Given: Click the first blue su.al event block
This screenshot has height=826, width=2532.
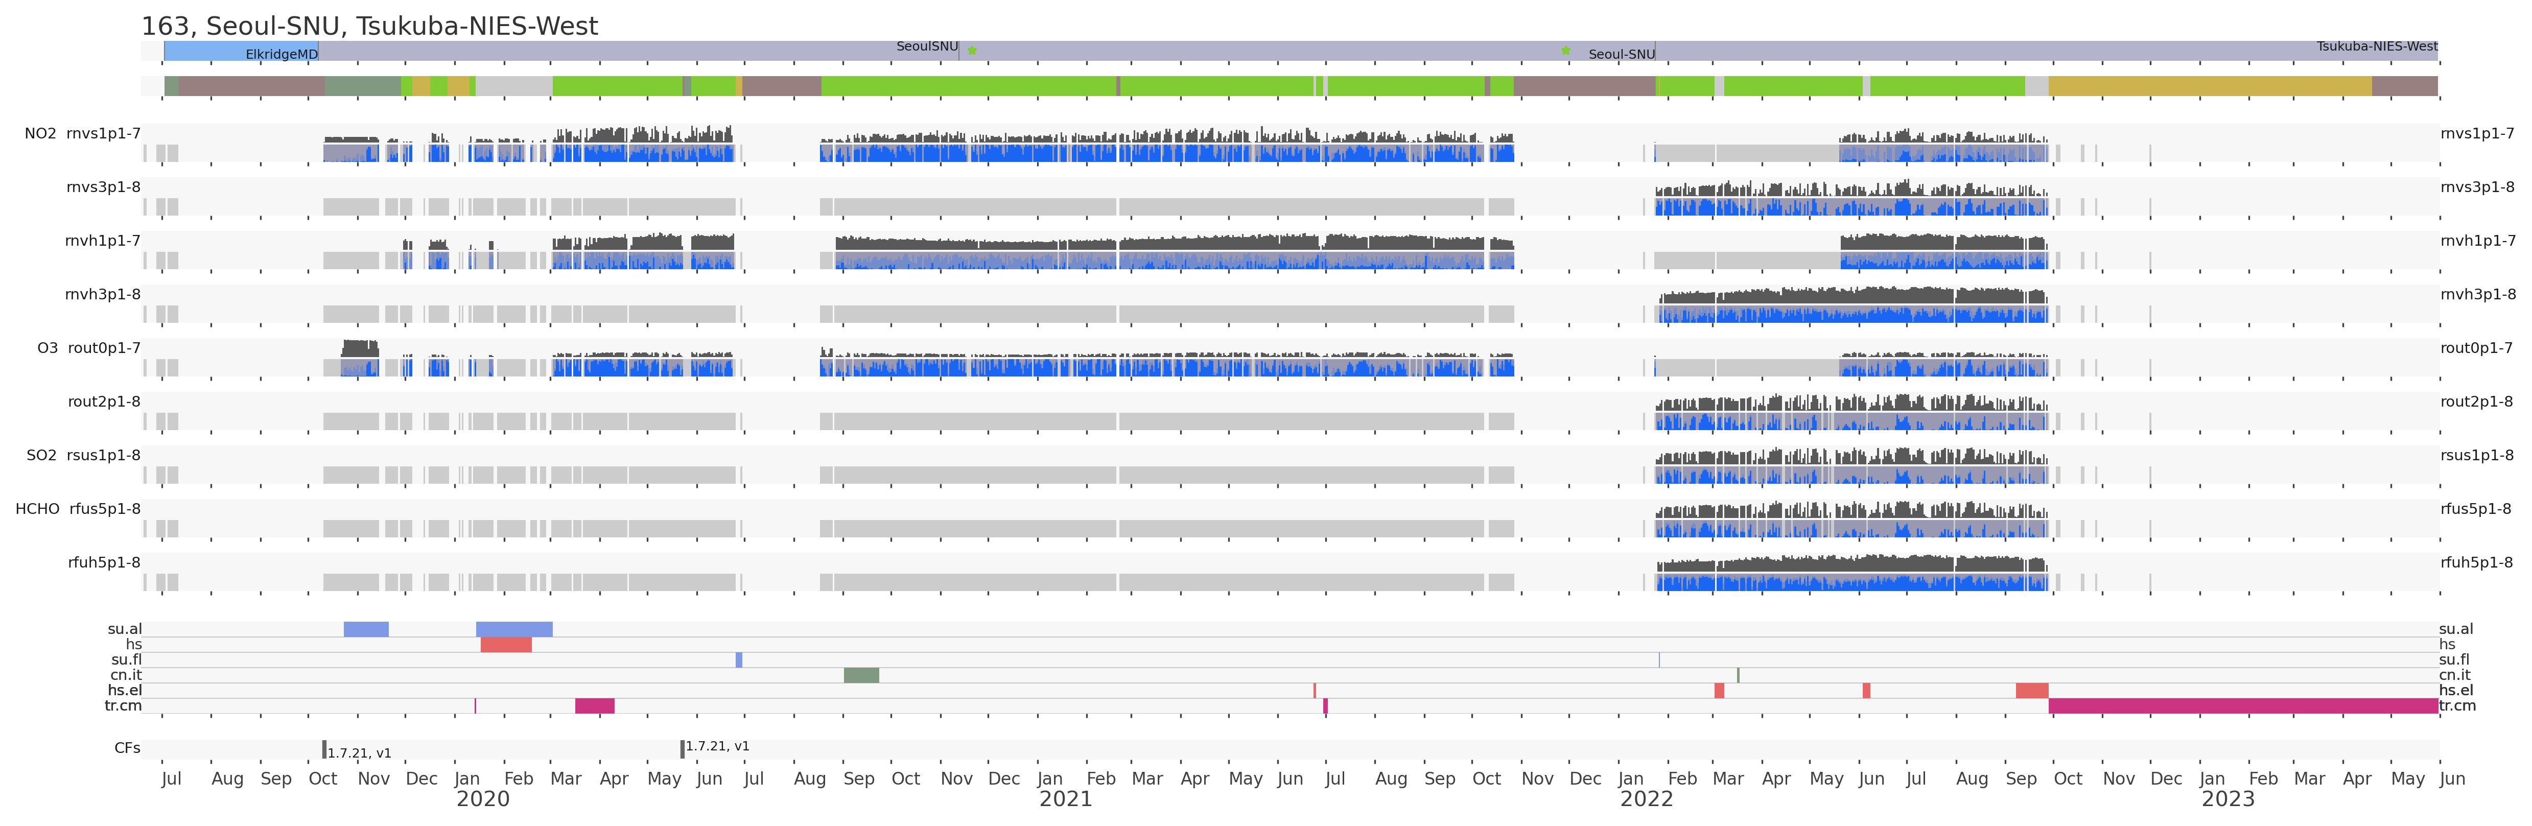Looking at the screenshot, I should [x=366, y=629].
